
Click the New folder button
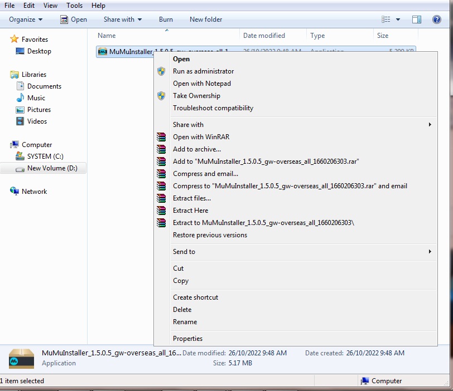pos(205,19)
